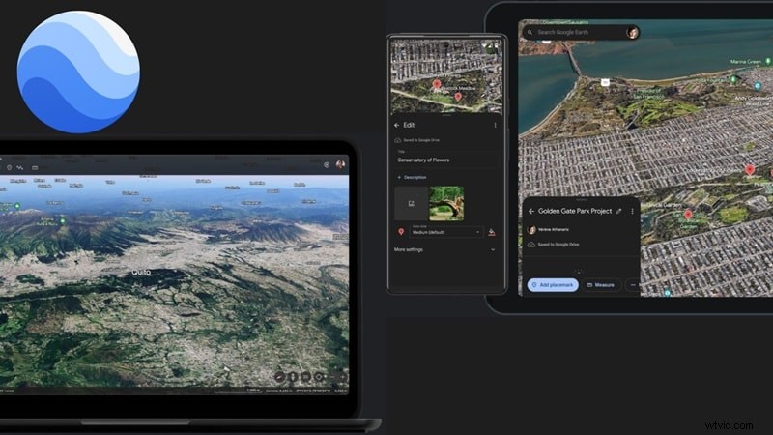The image size is (773, 435).
Task: Click the Quito label on the laptop map
Action: point(141,272)
